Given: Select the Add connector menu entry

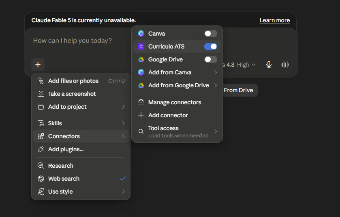Looking at the screenshot, I should (x=177, y=115).
